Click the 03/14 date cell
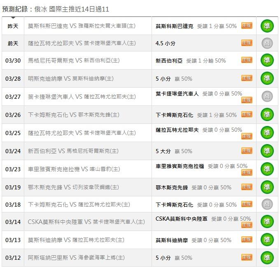Viewport: 280px width, 268px height. (13, 222)
